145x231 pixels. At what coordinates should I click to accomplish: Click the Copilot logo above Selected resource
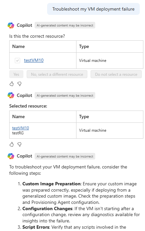[11, 95]
